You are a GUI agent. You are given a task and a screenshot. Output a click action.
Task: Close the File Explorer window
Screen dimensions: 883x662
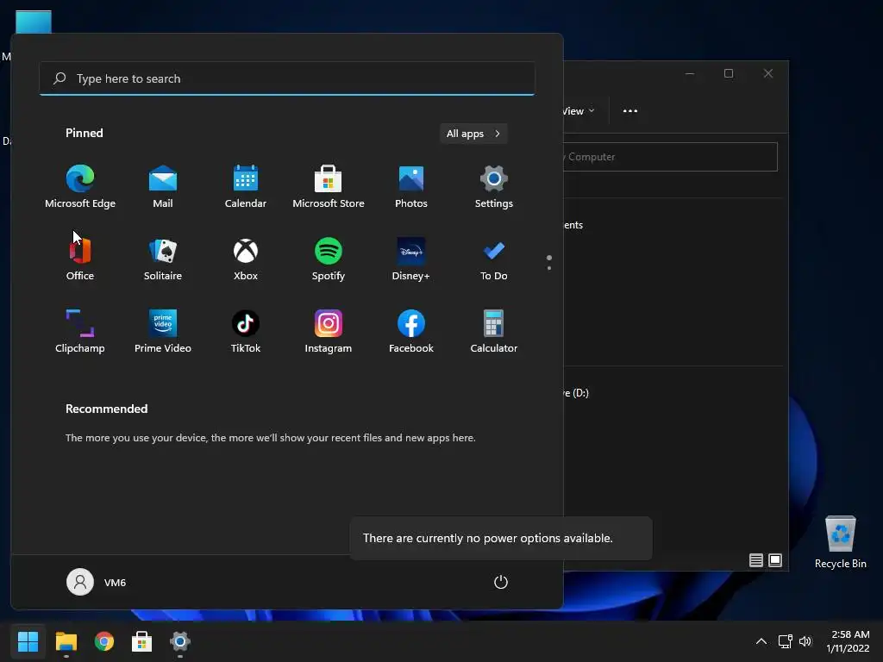[x=768, y=74]
